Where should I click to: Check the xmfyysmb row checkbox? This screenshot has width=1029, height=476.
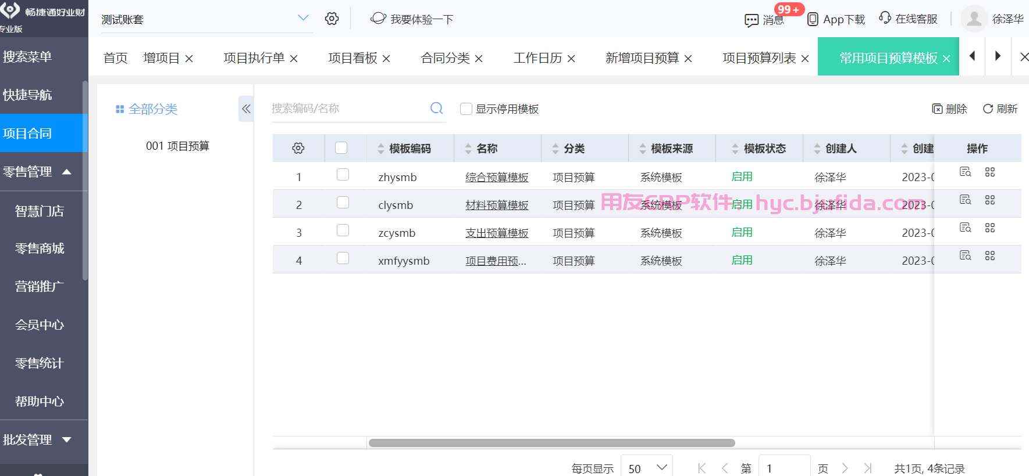tap(343, 258)
